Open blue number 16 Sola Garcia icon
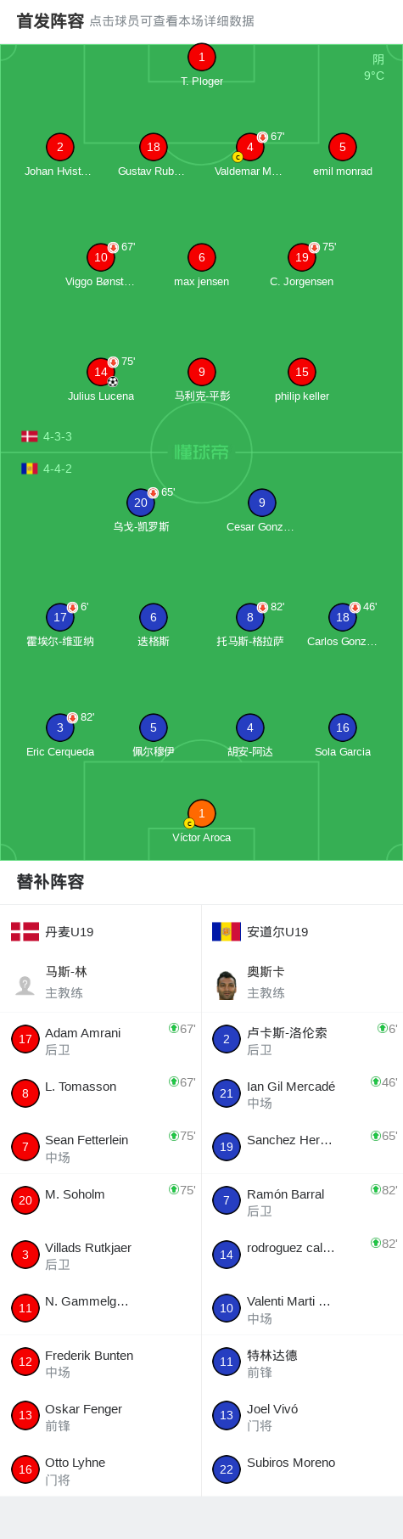This screenshot has width=403, height=1539. pos(343,727)
